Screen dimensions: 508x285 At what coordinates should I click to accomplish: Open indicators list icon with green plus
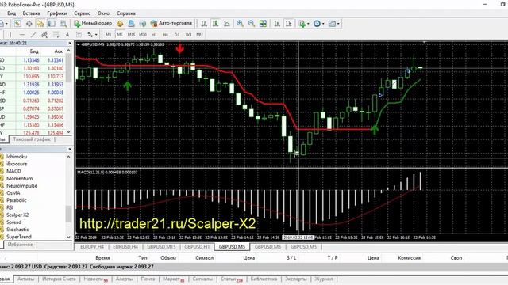point(302,24)
